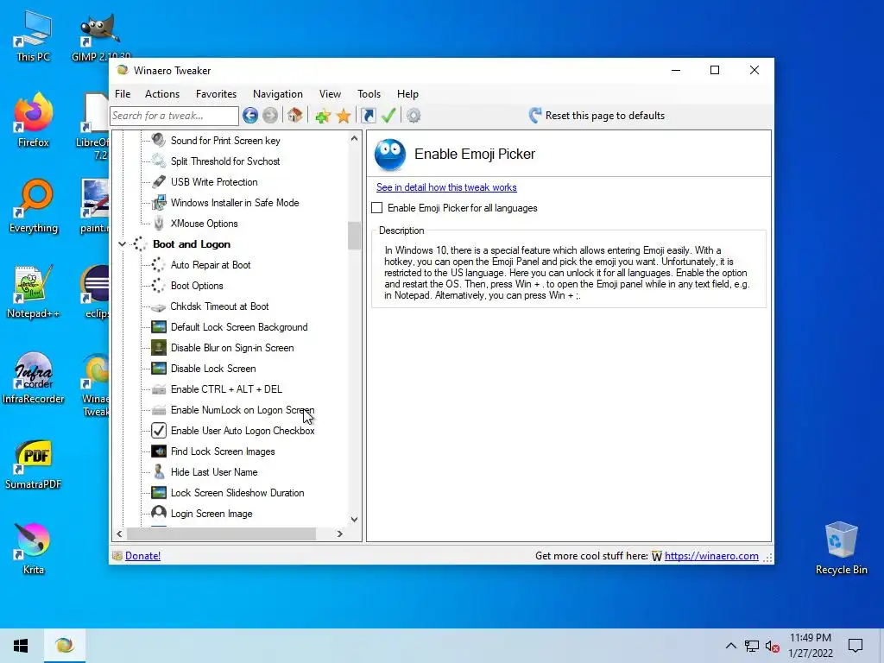Image resolution: width=884 pixels, height=663 pixels.
Task: Click Windows Installer in Safe Mode icon
Action: coord(159,202)
